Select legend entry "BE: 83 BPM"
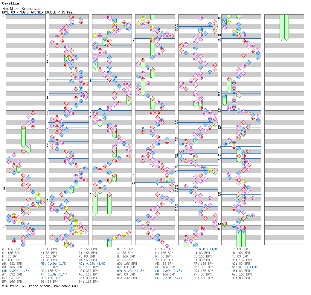Screen dimensions: 311x295 click(x=241, y=278)
